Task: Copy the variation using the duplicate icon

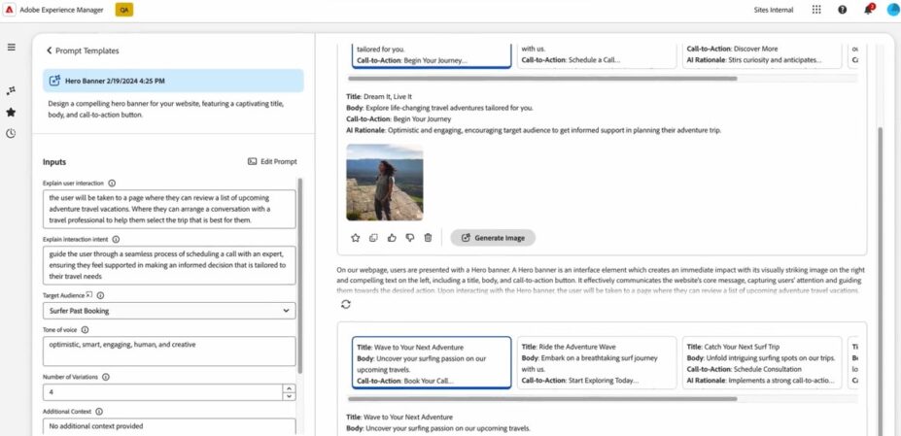Action: [x=373, y=238]
